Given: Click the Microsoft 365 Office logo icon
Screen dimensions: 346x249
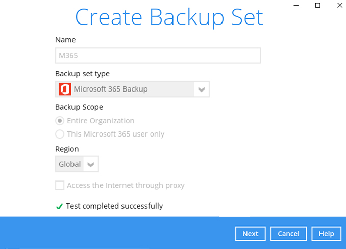Looking at the screenshot, I should pos(64,89).
